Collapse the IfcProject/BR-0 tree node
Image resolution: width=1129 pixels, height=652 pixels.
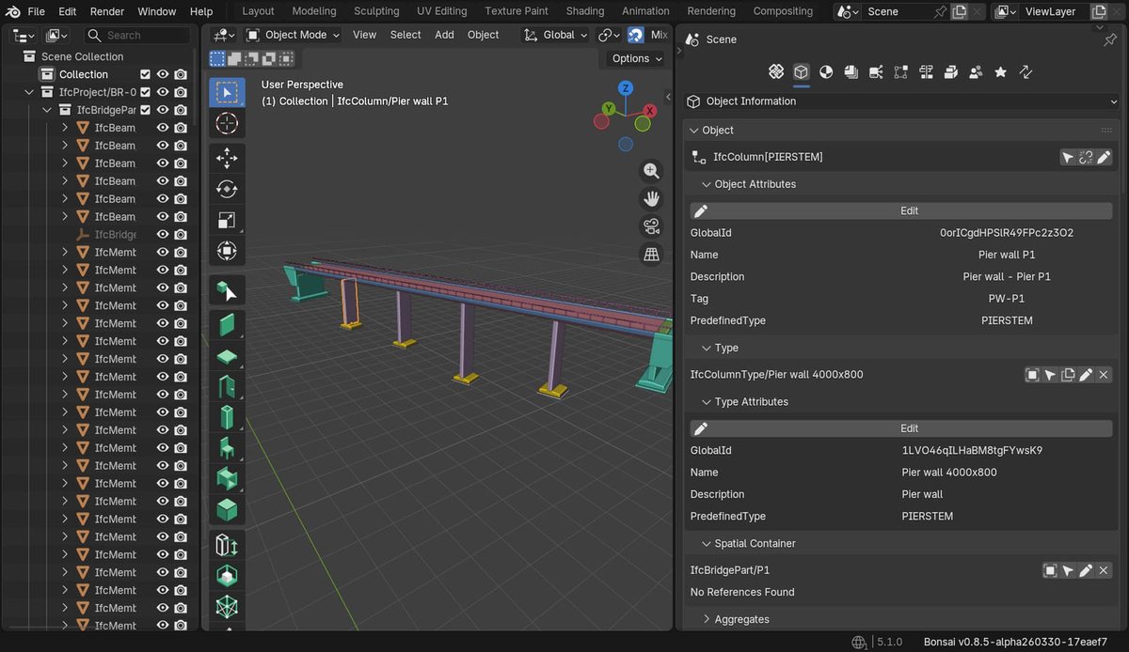(x=29, y=92)
